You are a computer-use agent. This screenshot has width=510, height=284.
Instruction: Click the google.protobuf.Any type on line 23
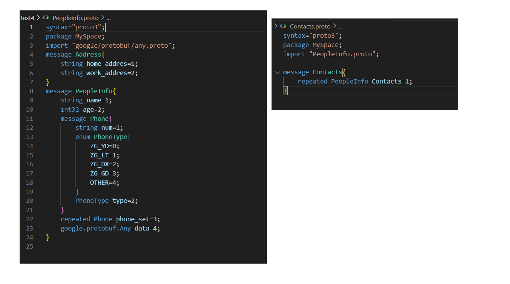coord(96,229)
